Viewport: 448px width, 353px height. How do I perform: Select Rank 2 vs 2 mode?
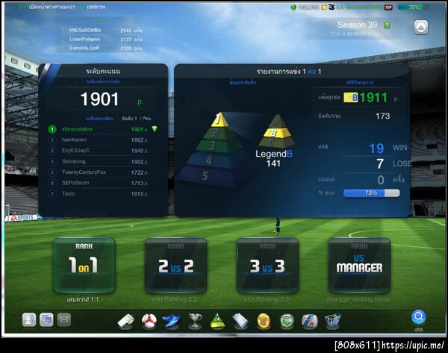click(176, 265)
